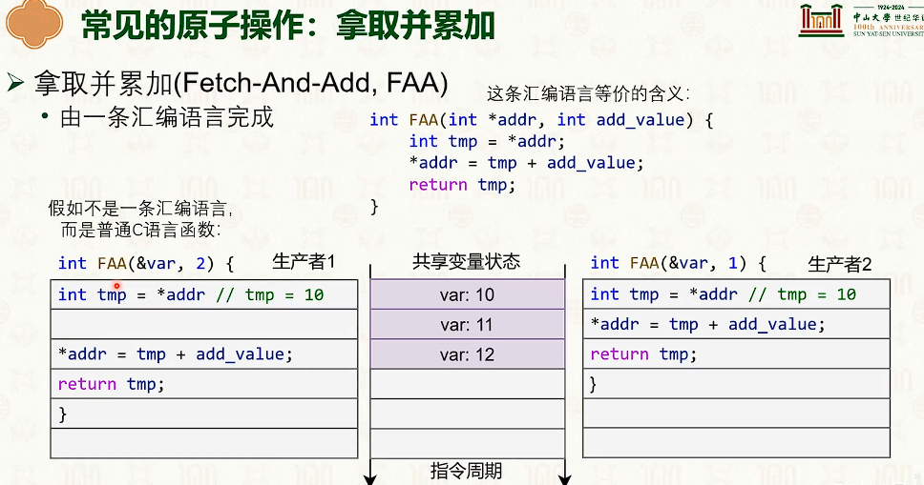924x485 pixels.
Task: Click *addr = tmp + add_value; in the equivalent-meaning code
Action: (x=526, y=163)
